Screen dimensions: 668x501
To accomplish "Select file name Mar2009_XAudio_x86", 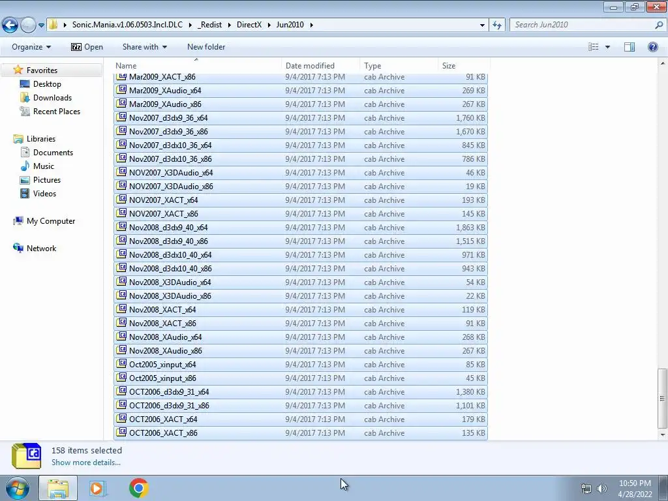I will click(x=165, y=104).
